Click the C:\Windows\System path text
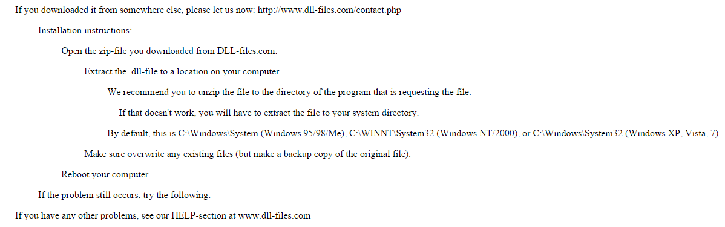This screenshot has height=227, width=725. 218,134
